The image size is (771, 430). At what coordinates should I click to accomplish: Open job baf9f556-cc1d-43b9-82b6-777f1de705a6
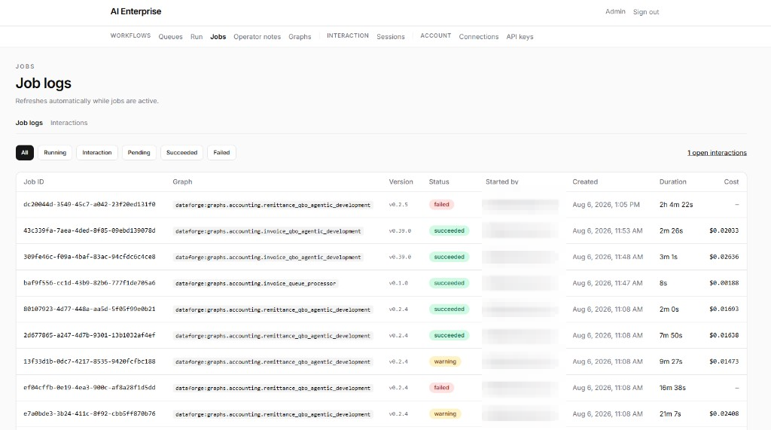click(x=90, y=283)
